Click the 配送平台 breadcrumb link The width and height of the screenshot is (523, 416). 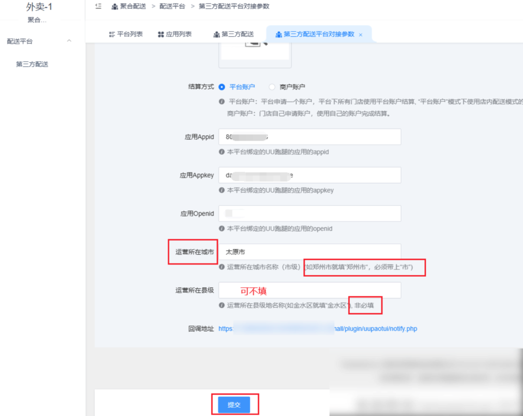[x=173, y=7]
